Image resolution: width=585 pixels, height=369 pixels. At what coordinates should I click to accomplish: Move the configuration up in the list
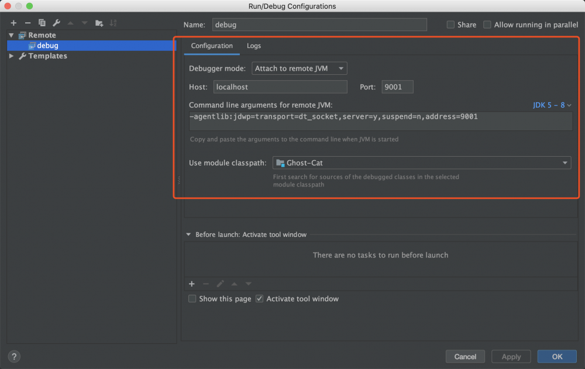71,23
